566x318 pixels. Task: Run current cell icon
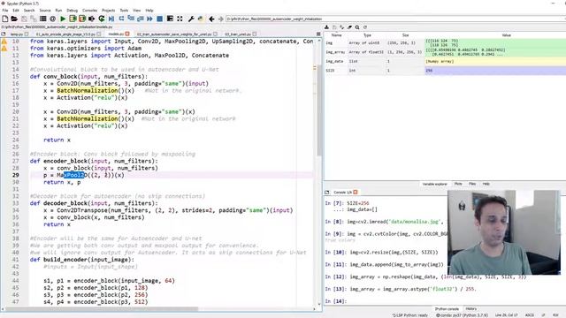point(73,19)
